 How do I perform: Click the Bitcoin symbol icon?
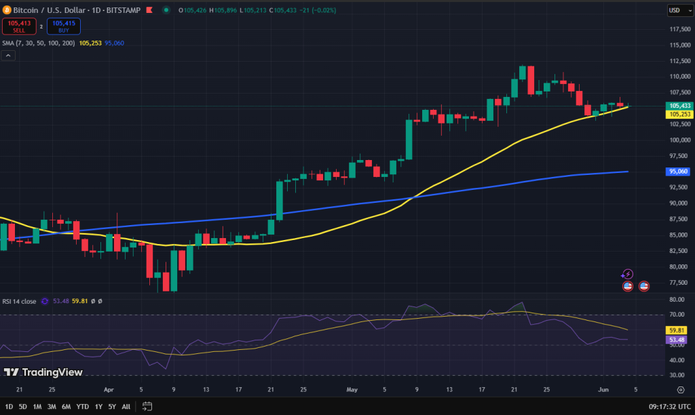[7, 9]
